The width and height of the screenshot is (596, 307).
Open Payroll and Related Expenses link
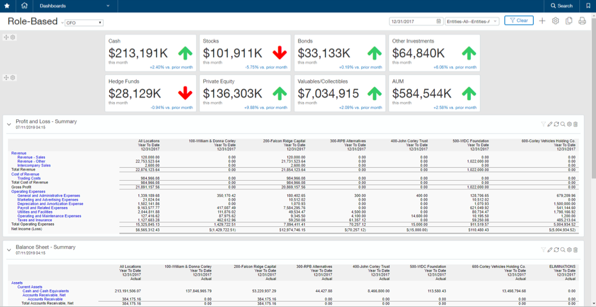click(43, 208)
